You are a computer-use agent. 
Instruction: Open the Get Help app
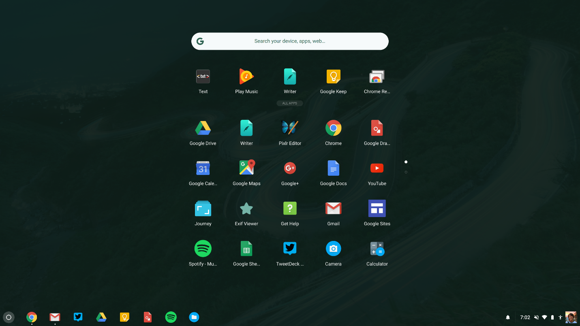tap(290, 208)
